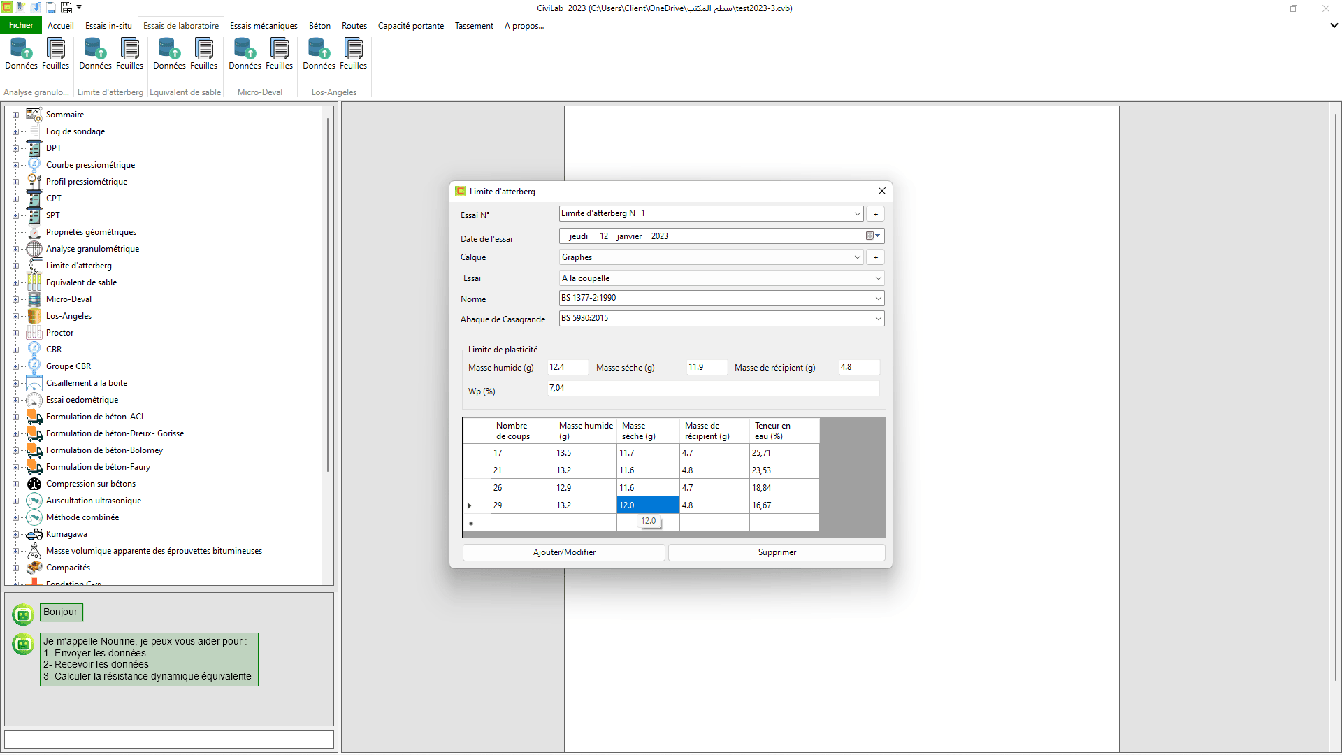Screen dimensions: 1342x755
Task: Click the Proctor tree icon
Action: point(34,333)
